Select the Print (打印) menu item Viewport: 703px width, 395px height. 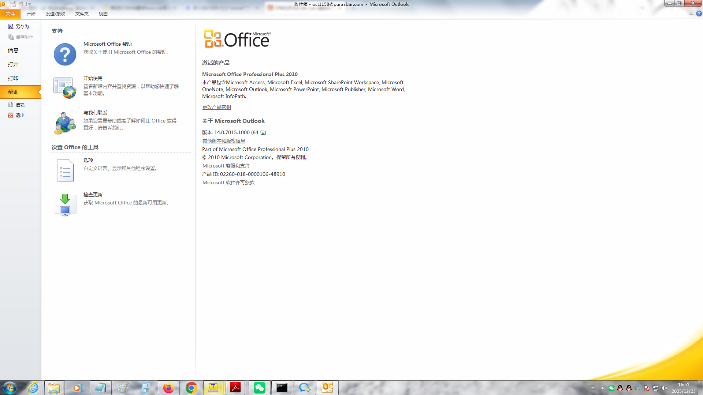click(13, 78)
